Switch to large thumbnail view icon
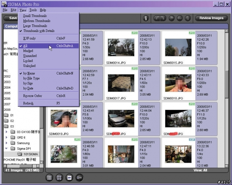232x185 pixels. [x=69, y=178]
